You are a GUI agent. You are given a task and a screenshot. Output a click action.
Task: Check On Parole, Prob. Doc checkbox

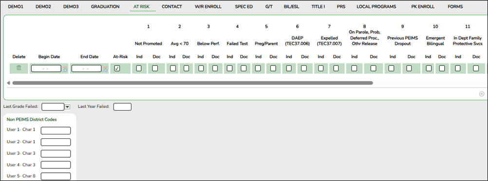click(374, 68)
